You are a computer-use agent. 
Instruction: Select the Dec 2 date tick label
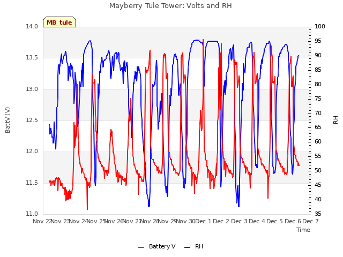click(221, 221)
